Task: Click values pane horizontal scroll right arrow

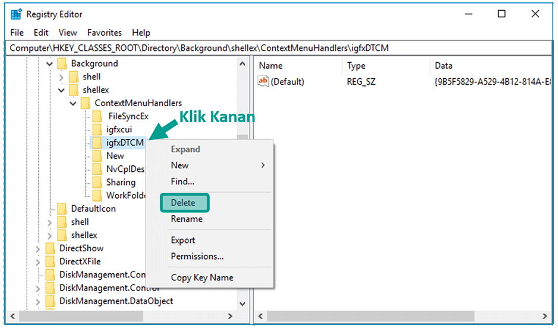Action: (544, 316)
